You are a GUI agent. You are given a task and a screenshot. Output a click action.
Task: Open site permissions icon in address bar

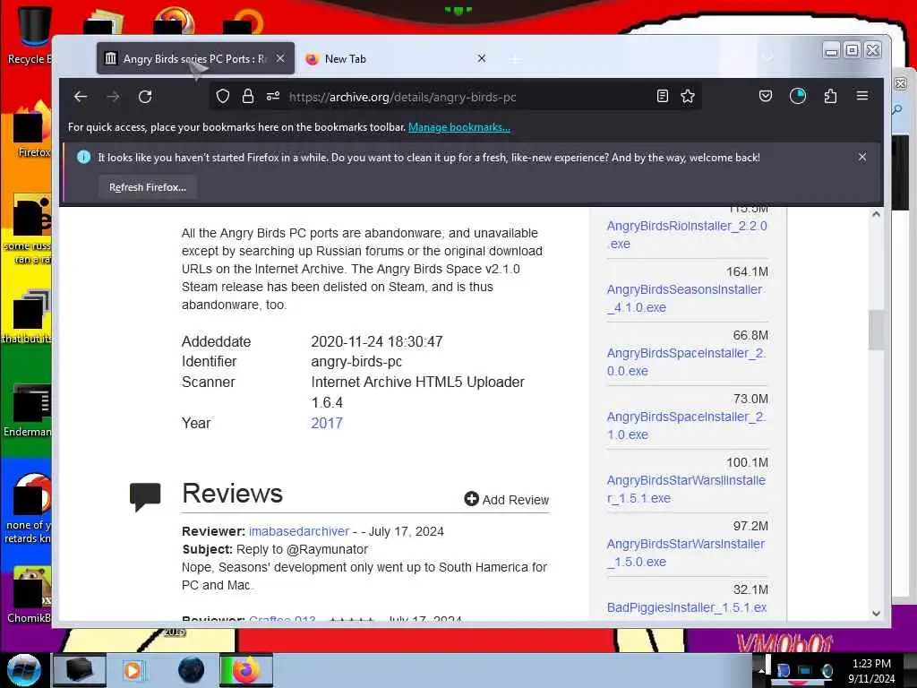(273, 97)
